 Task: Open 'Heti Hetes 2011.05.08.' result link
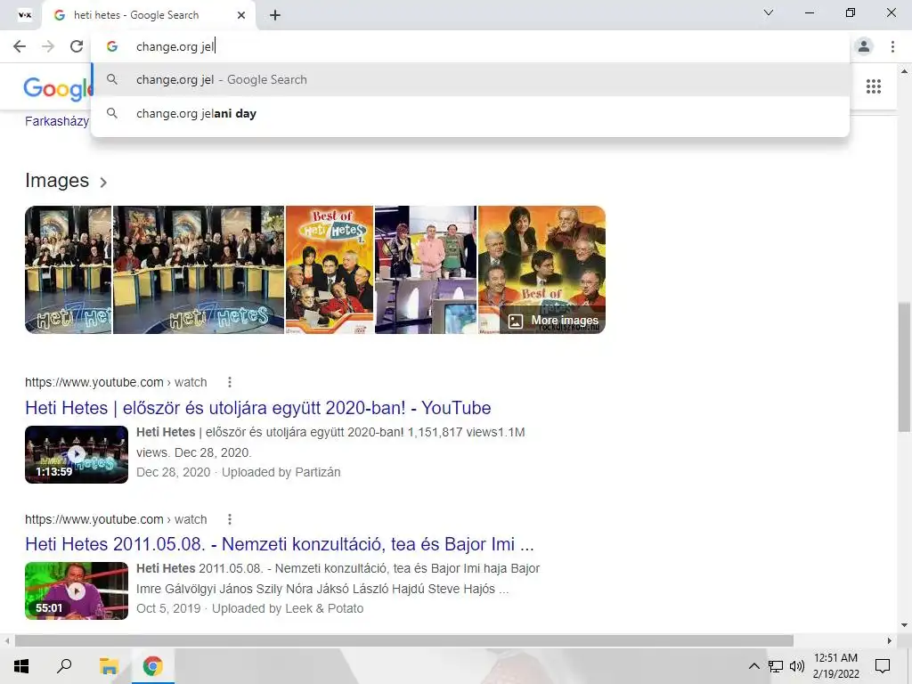tap(279, 544)
